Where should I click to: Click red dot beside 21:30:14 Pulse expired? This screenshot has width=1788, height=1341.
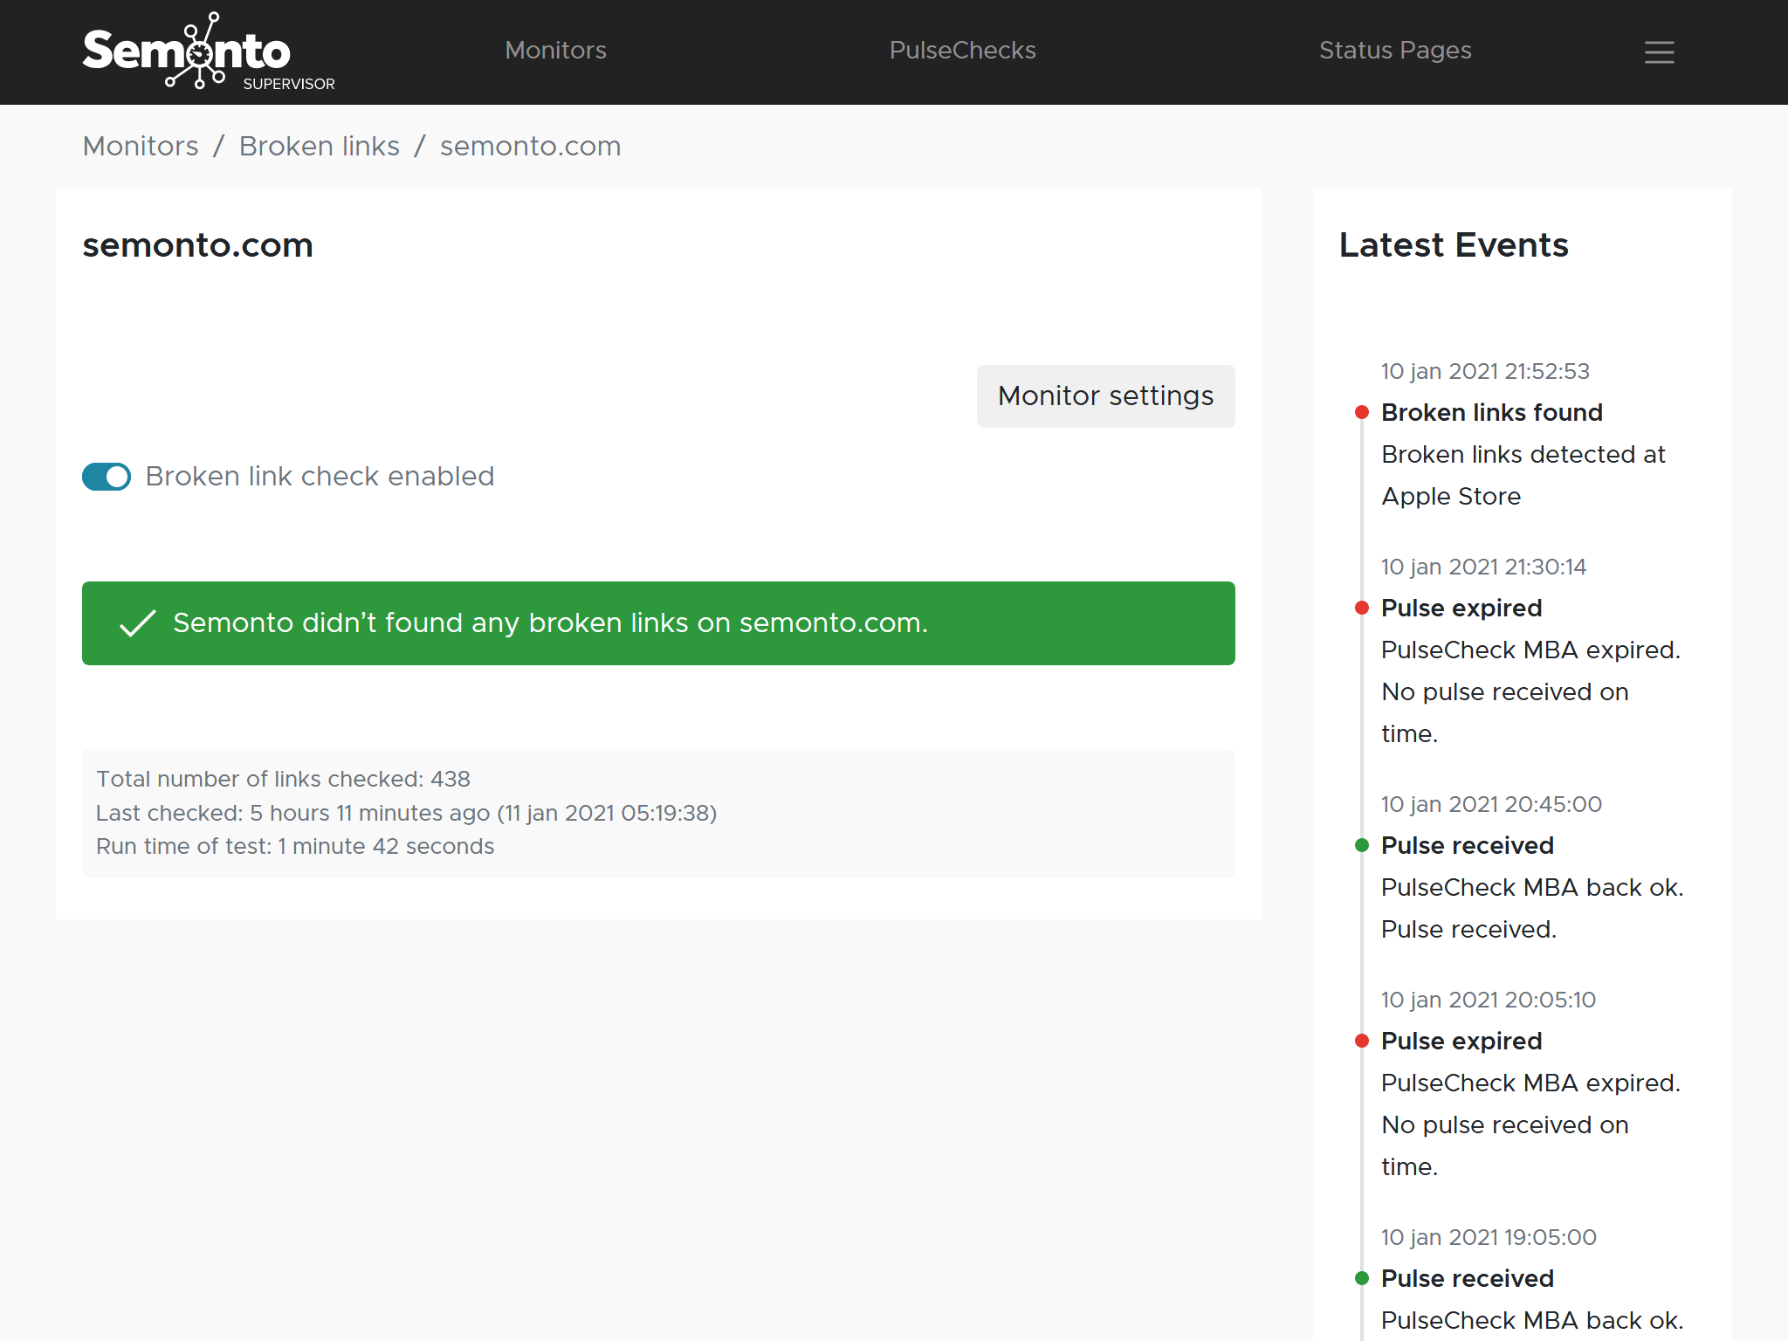click(1361, 608)
